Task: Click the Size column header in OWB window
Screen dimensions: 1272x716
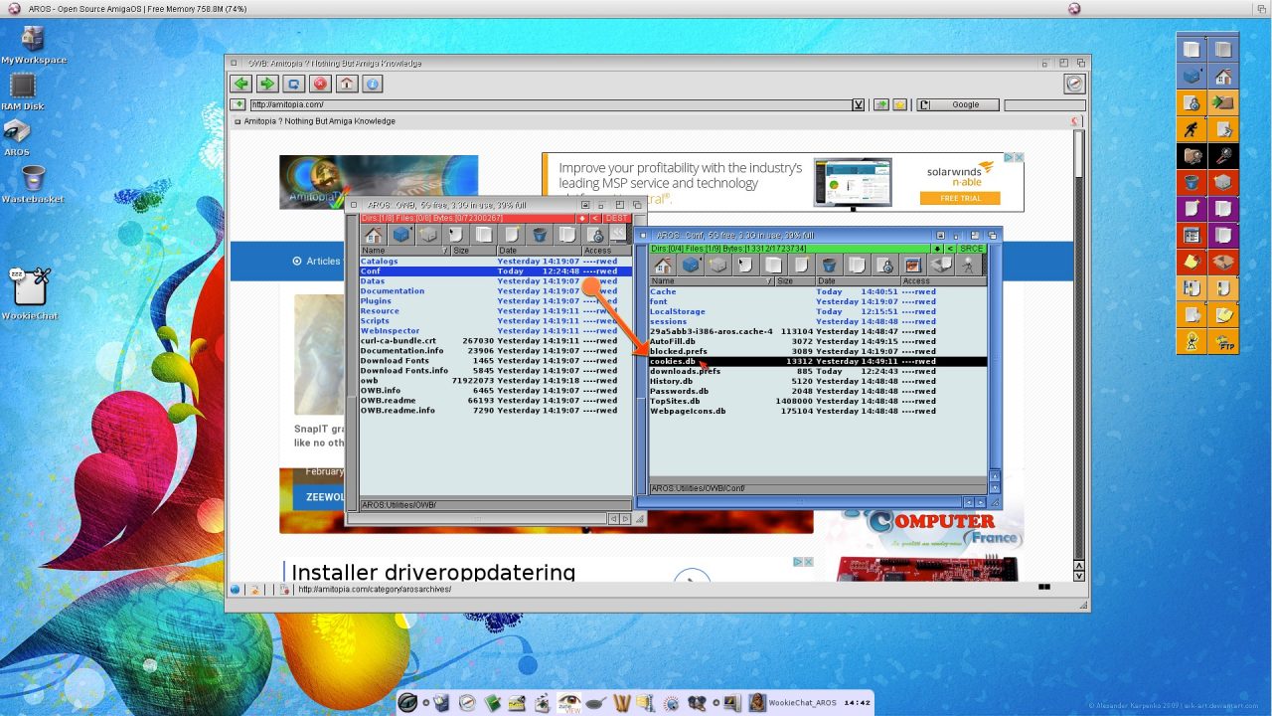Action: coord(474,251)
